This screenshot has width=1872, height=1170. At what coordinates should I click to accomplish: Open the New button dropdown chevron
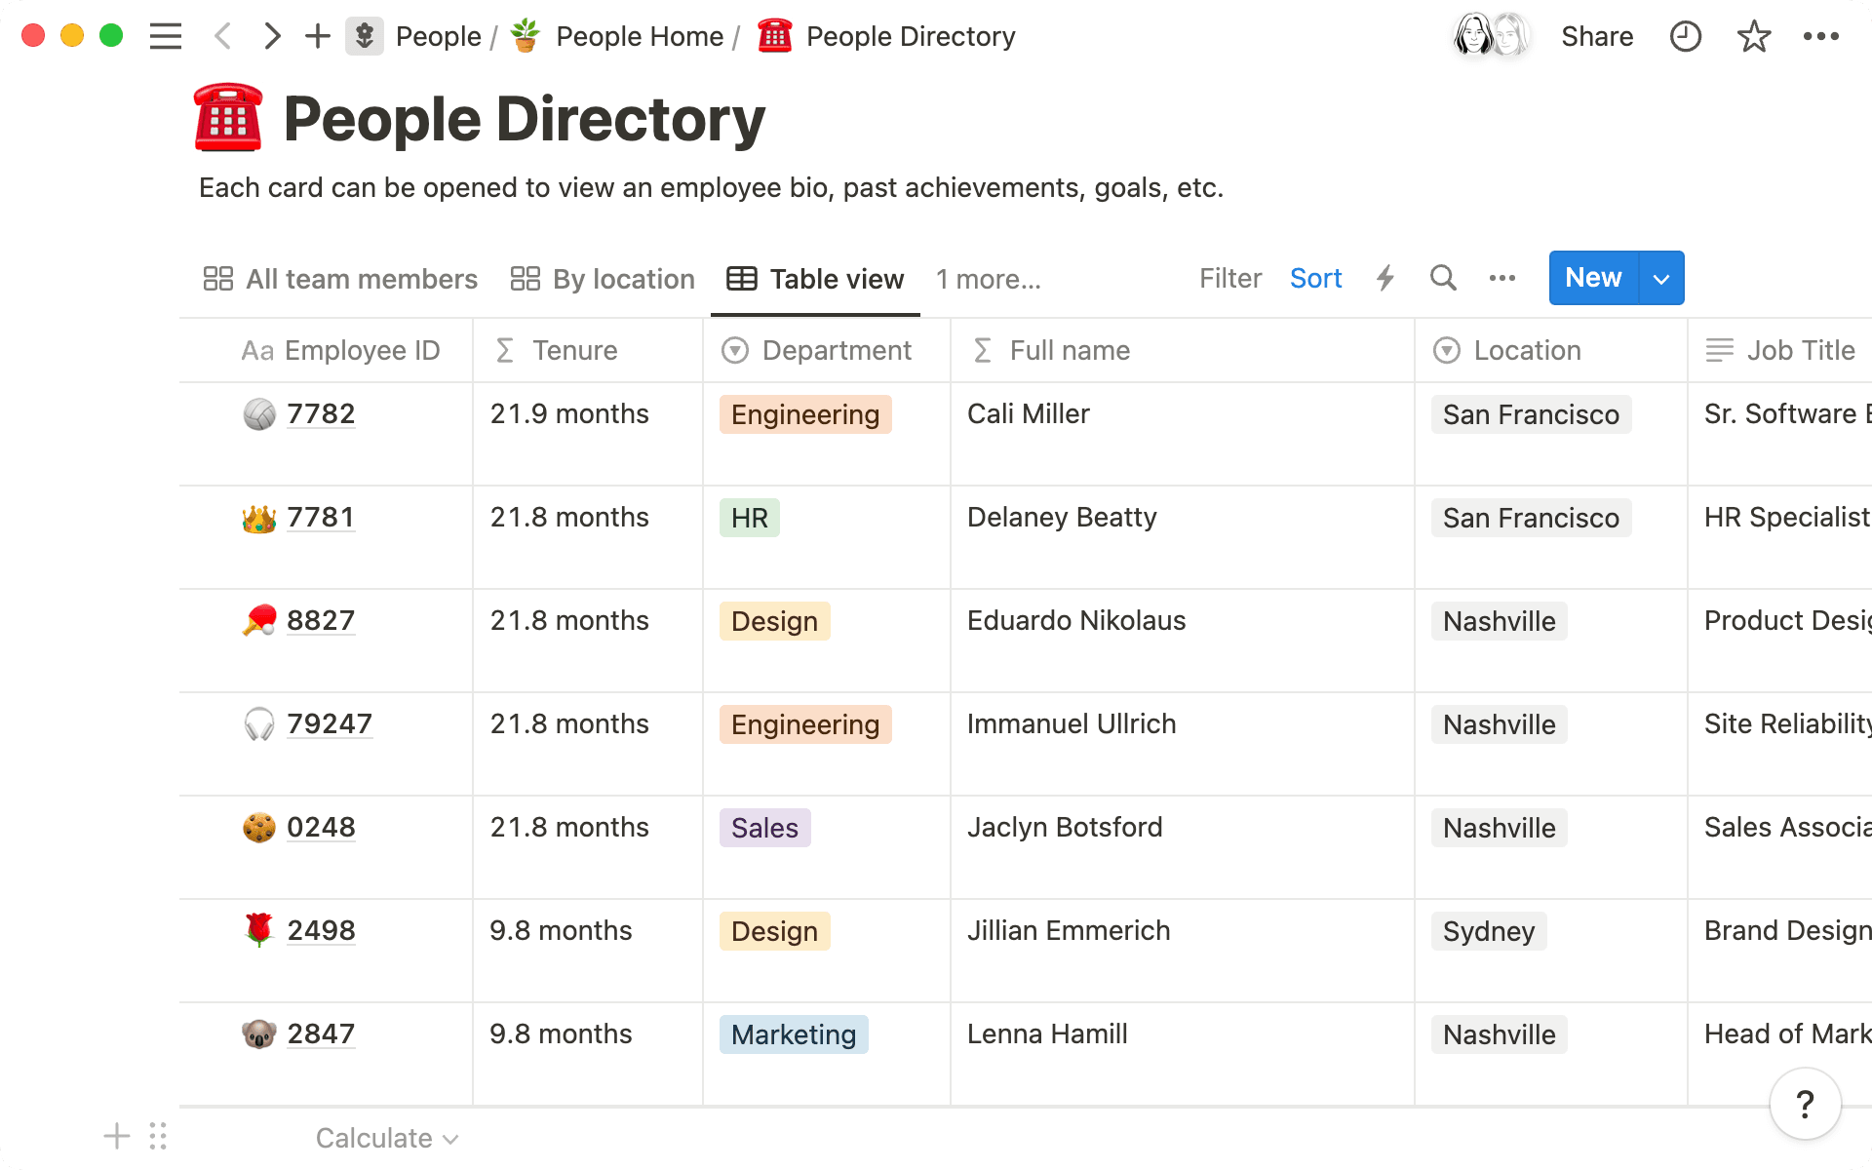click(x=1659, y=278)
